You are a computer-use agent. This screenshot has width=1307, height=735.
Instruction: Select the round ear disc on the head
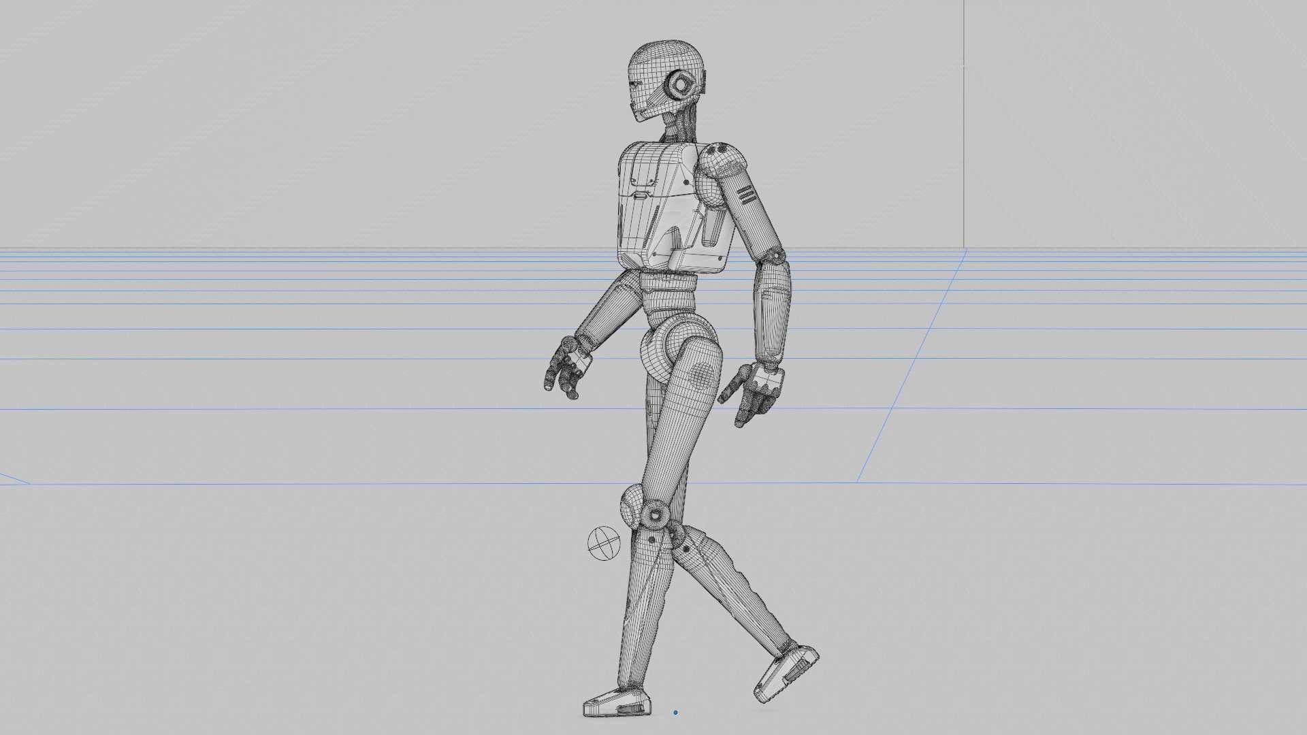point(681,85)
